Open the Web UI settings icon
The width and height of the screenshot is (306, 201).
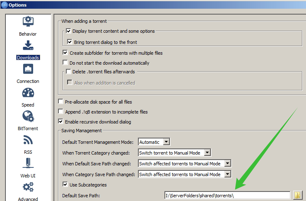28,164
